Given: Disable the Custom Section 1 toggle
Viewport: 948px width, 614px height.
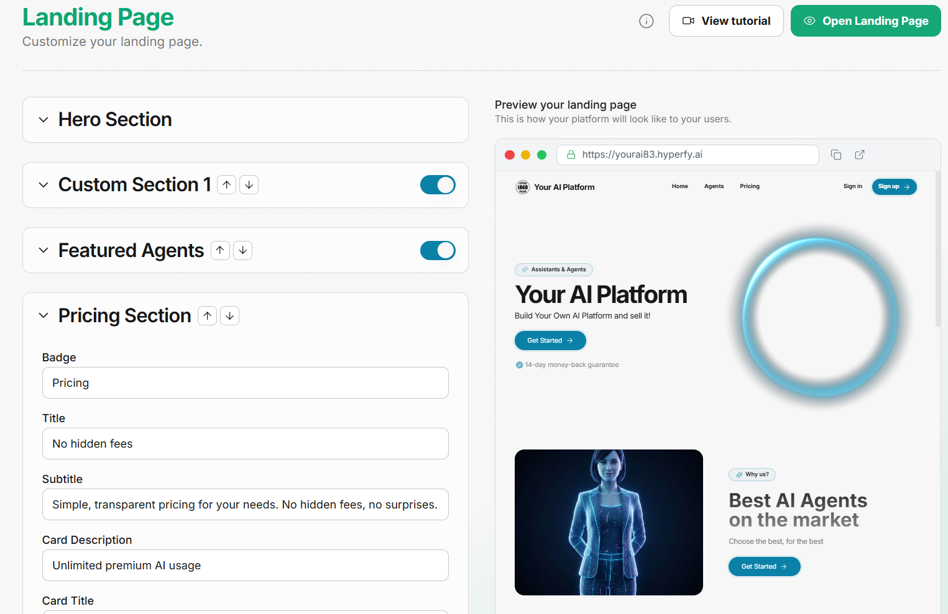Looking at the screenshot, I should tap(438, 185).
